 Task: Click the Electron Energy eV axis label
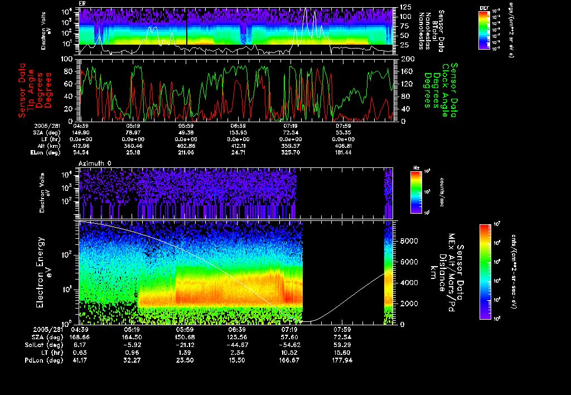click(x=43, y=272)
